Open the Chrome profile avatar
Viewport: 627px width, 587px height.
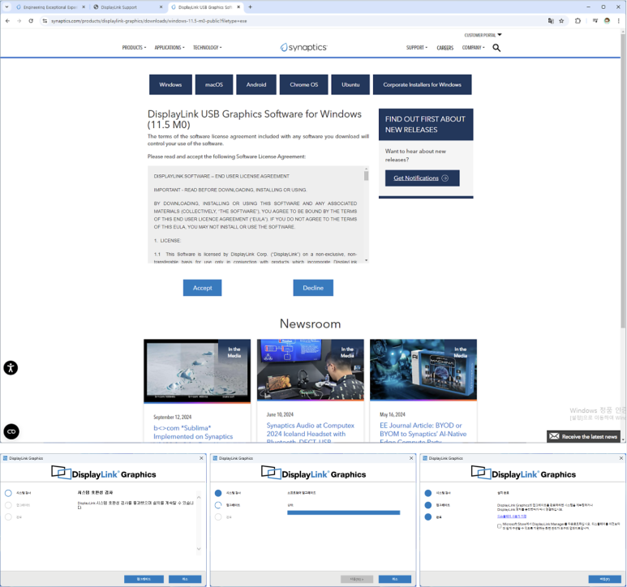tap(607, 21)
